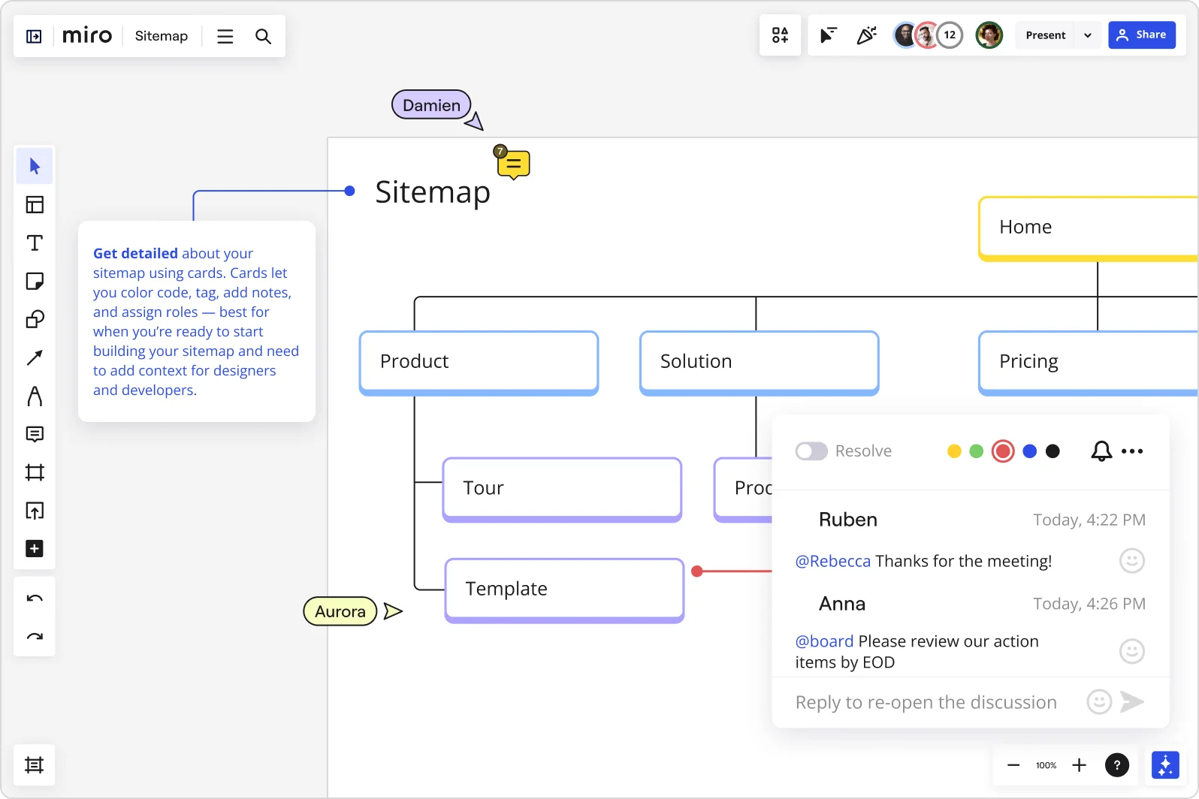Send the reply
The image size is (1199, 799).
[1132, 702]
